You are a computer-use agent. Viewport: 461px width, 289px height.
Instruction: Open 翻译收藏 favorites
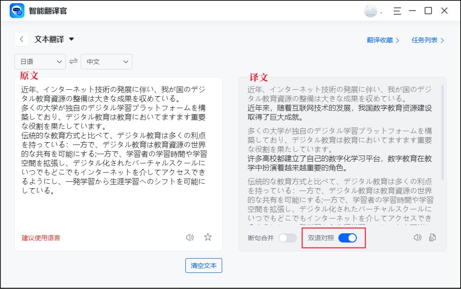coord(380,40)
